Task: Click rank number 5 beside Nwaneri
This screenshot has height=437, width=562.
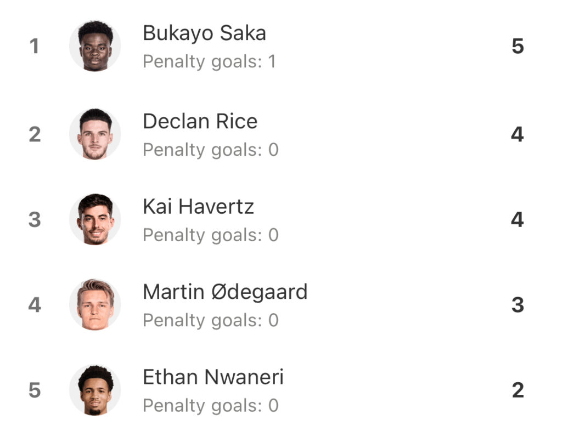Action: pos(35,390)
